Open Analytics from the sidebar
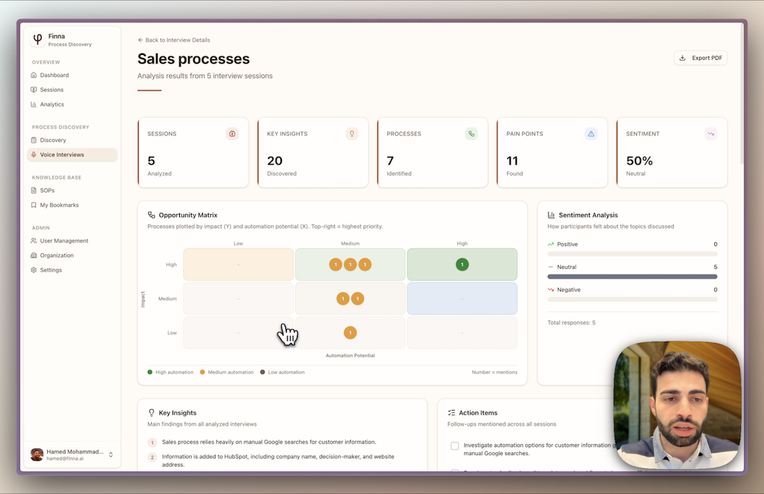 coord(52,104)
